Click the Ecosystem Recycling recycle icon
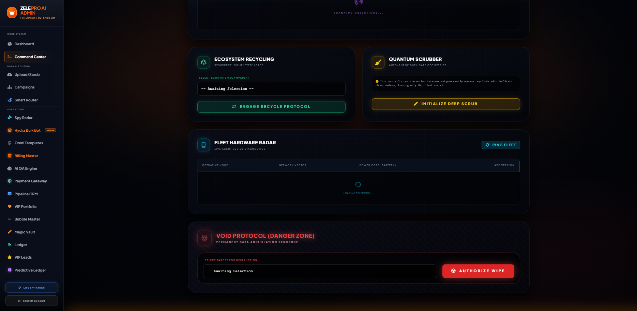The width and height of the screenshot is (637, 311). coord(203,62)
